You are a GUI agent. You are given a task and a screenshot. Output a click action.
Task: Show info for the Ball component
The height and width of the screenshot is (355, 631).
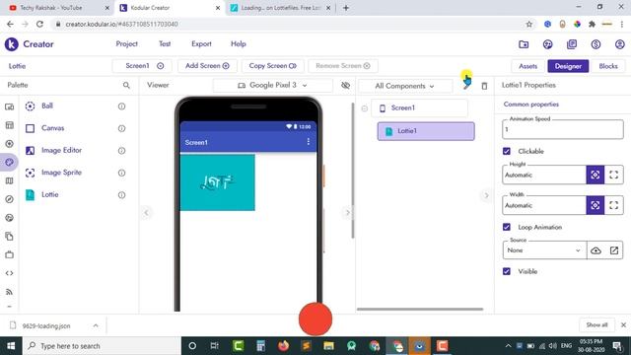point(121,106)
